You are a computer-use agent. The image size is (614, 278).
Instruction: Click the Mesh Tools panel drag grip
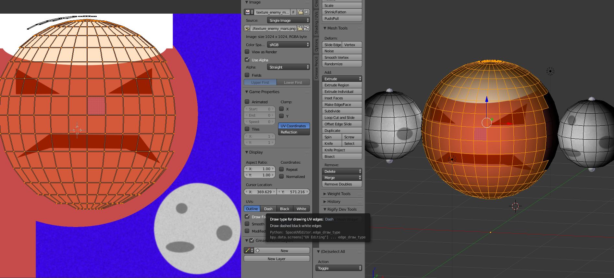(x=360, y=29)
